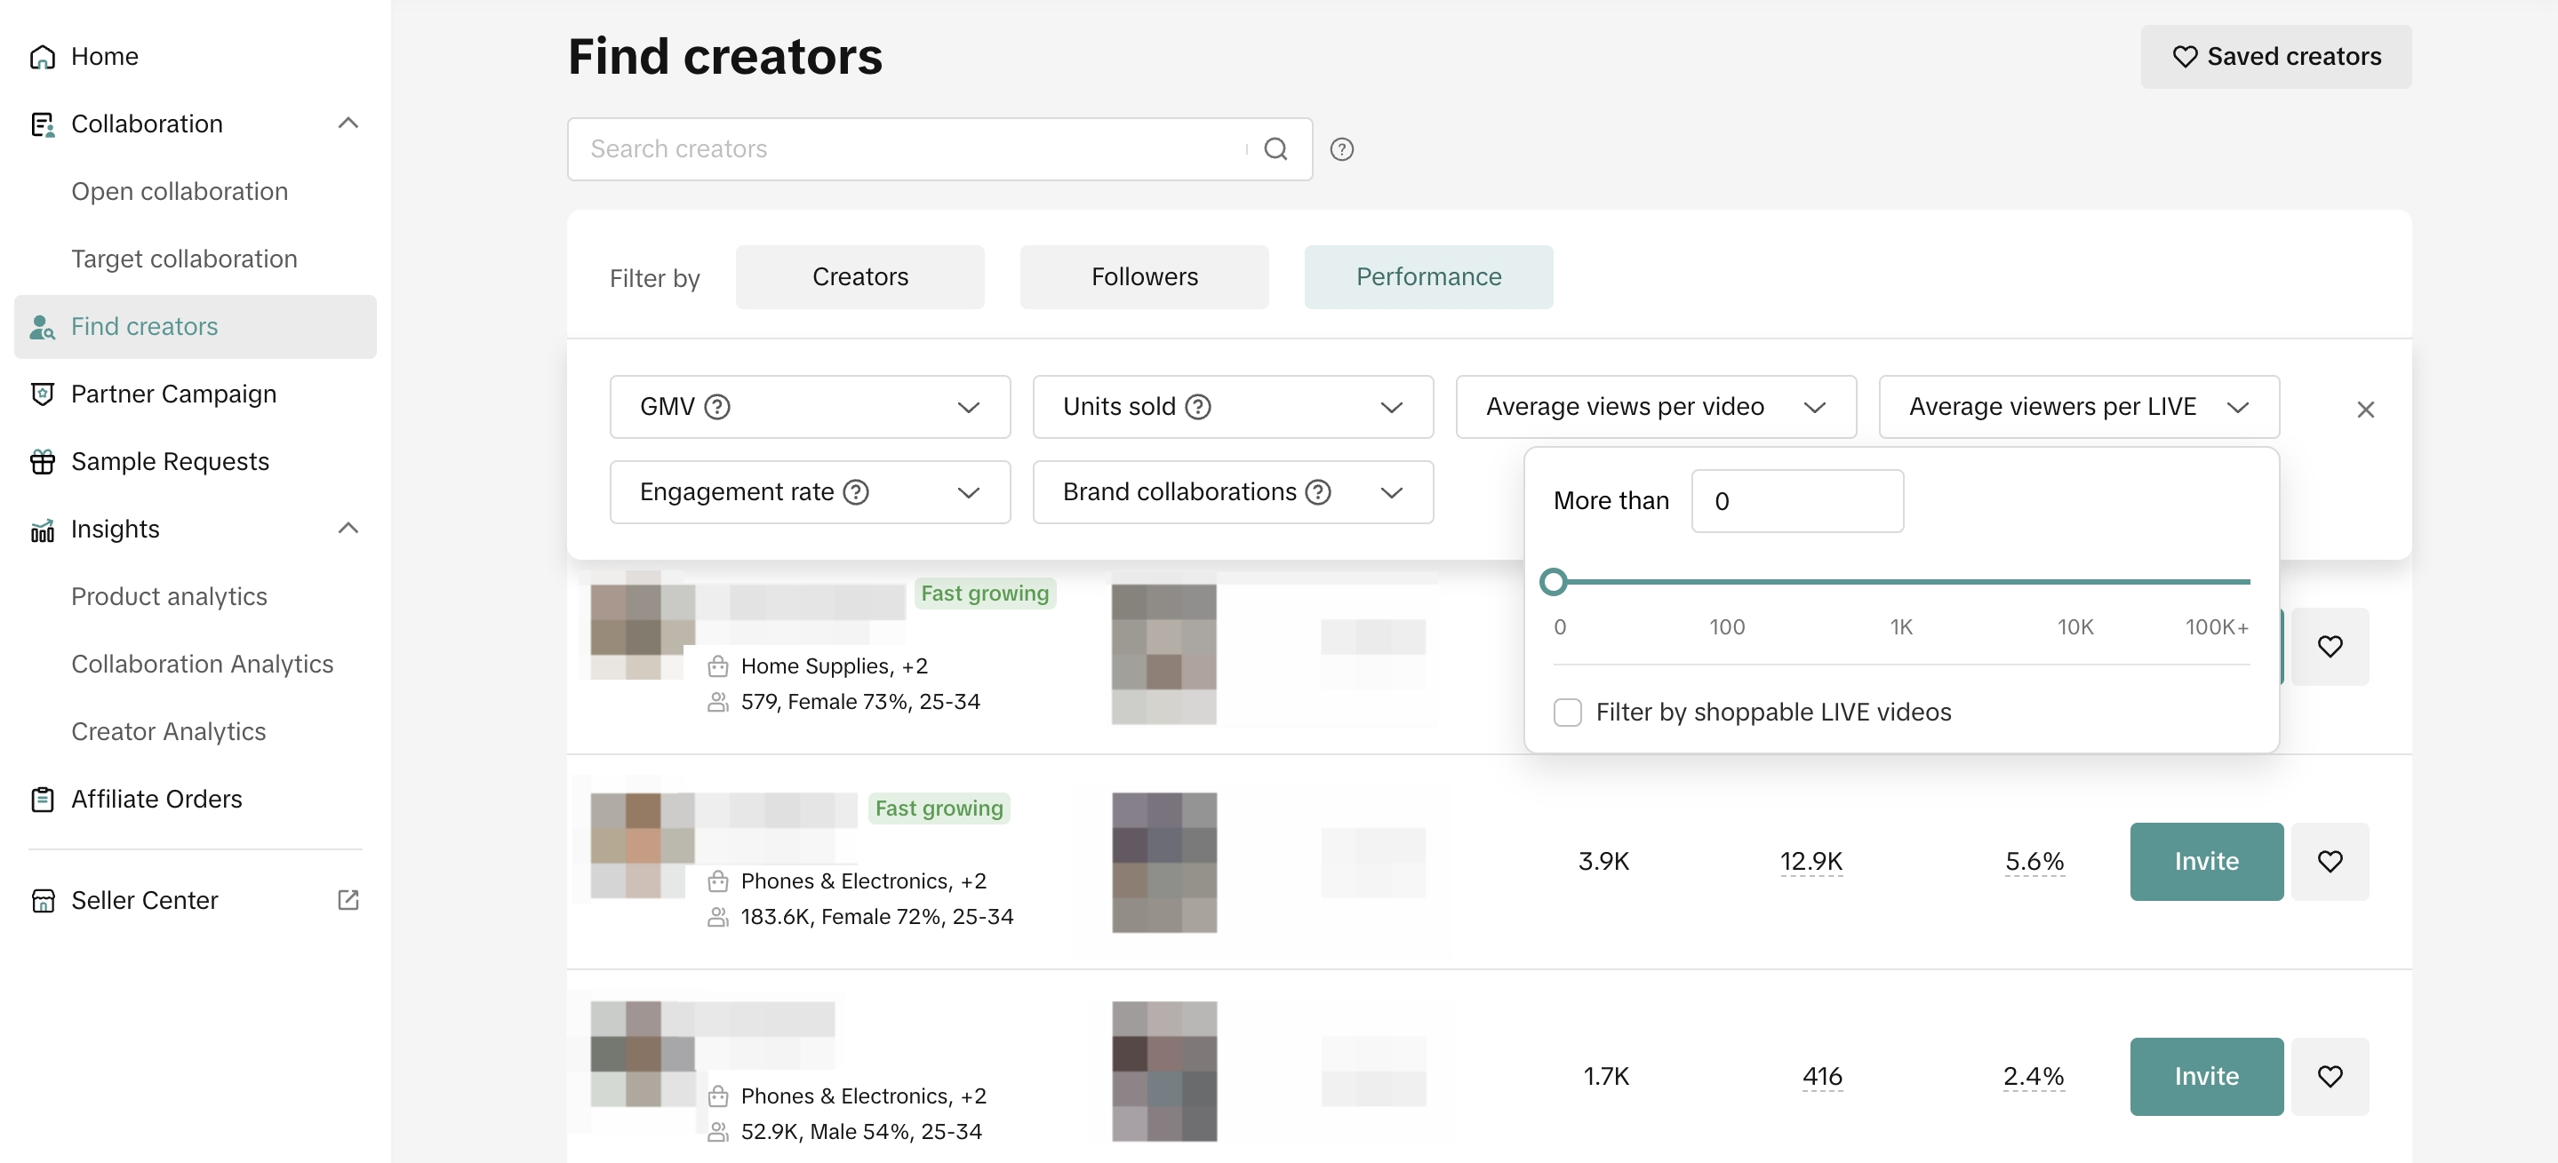The width and height of the screenshot is (2558, 1163).
Task: Enable Filter by shoppable LIVE videos
Action: [1567, 713]
